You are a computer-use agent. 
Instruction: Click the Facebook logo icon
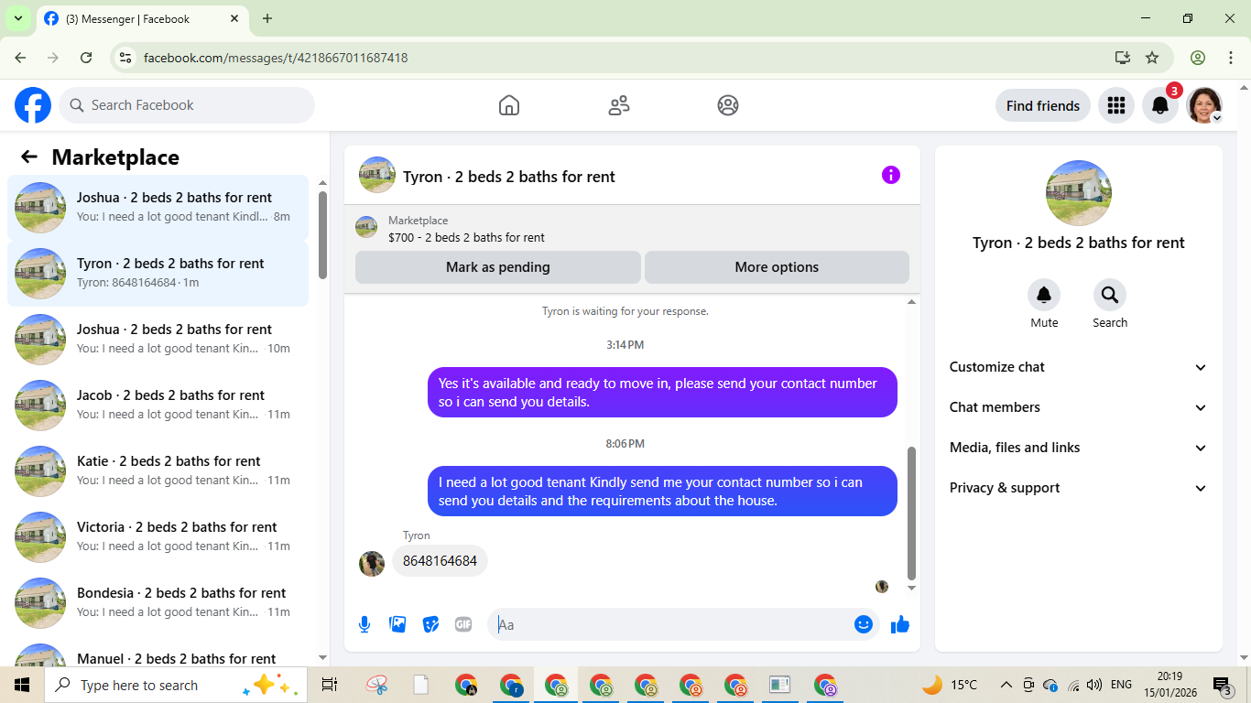(33, 105)
